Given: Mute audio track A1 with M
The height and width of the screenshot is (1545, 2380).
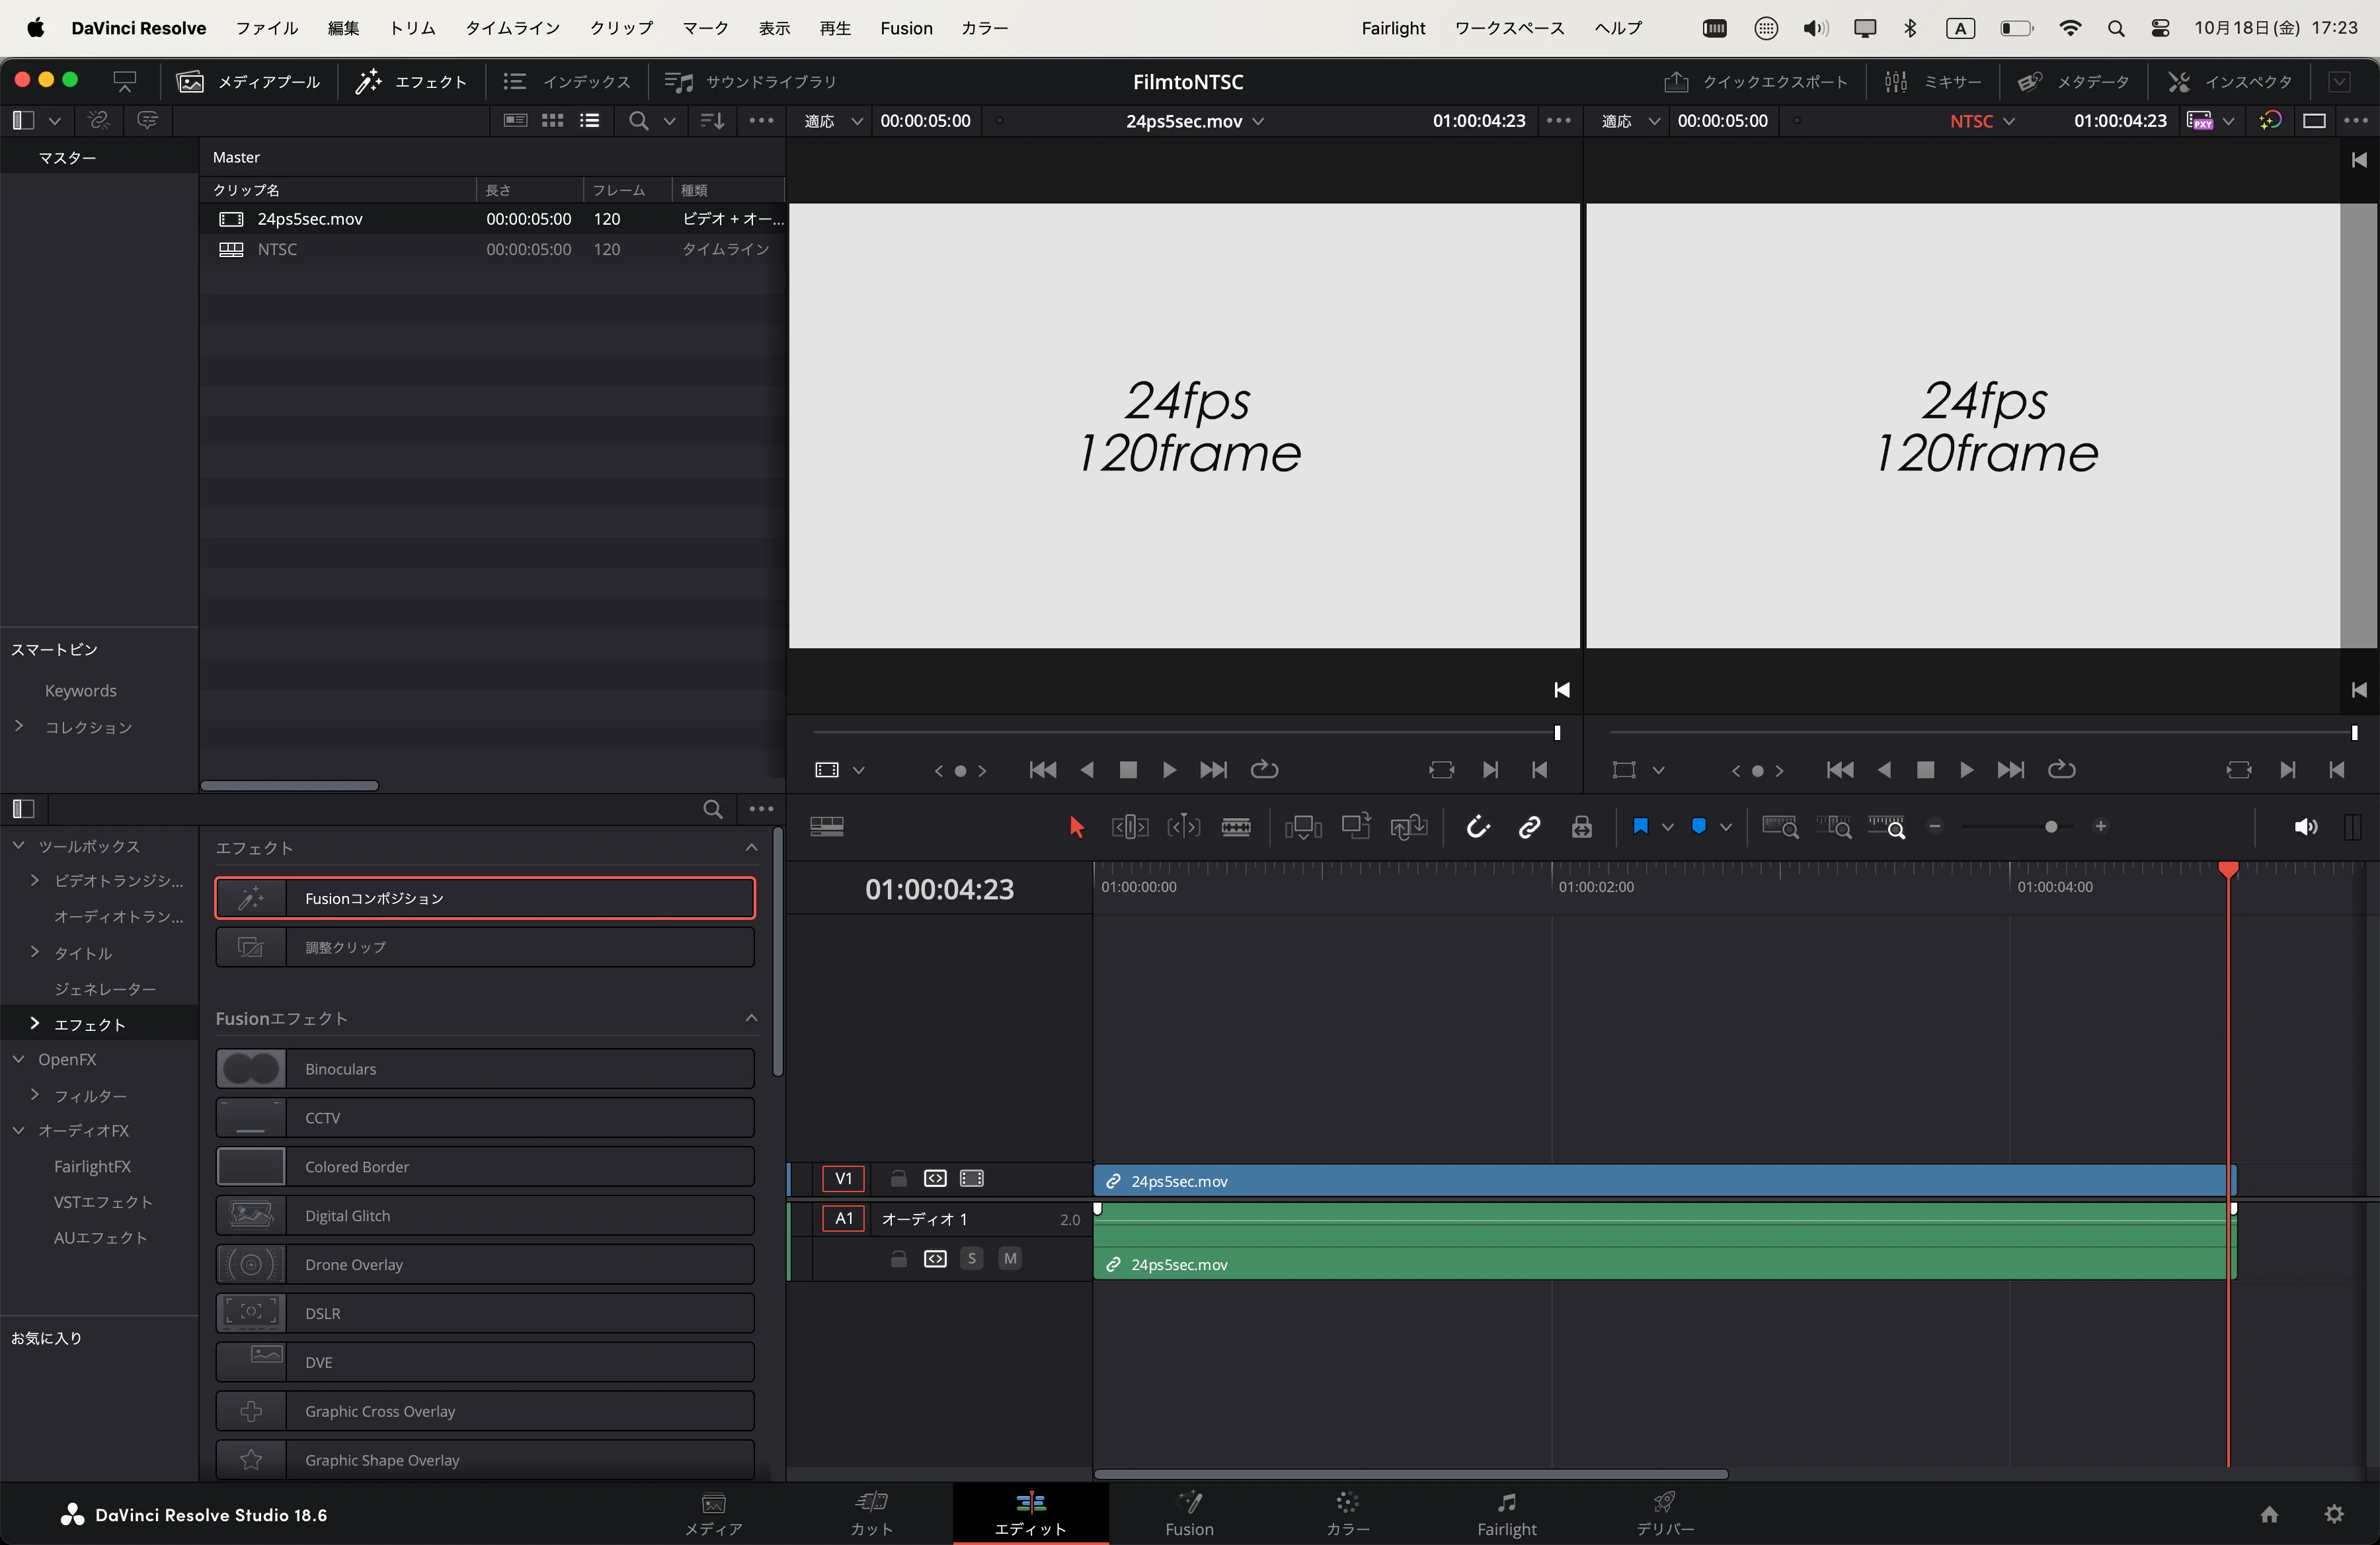Looking at the screenshot, I should coord(1010,1259).
